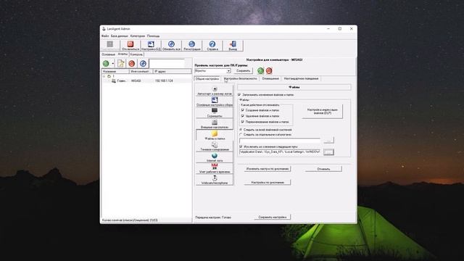Click Изменить настр-ки по умолчанию button
The image size is (464, 261).
coord(268,169)
